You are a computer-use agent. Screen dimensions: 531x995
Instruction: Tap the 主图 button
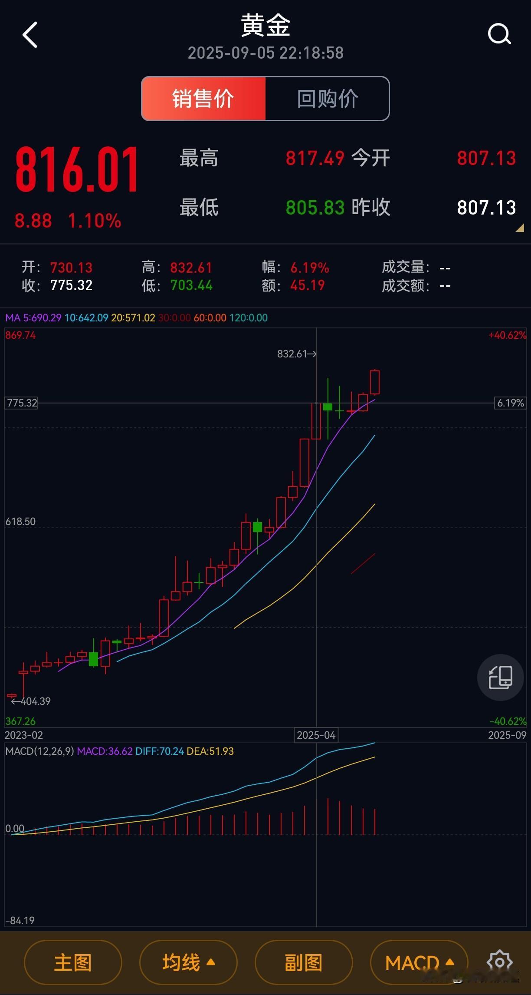click(73, 962)
